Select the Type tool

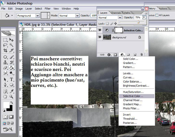tap(12, 79)
